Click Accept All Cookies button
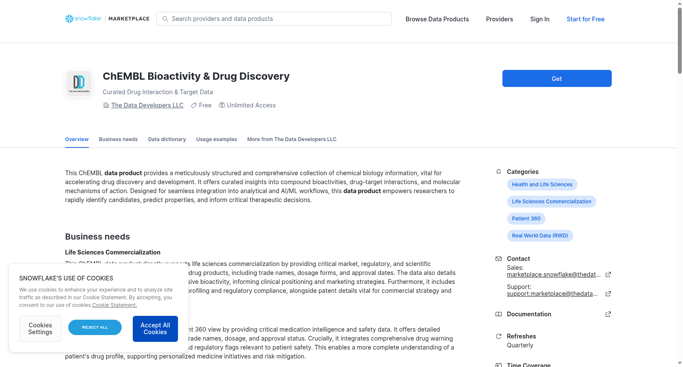The width and height of the screenshot is (683, 367). (x=155, y=329)
